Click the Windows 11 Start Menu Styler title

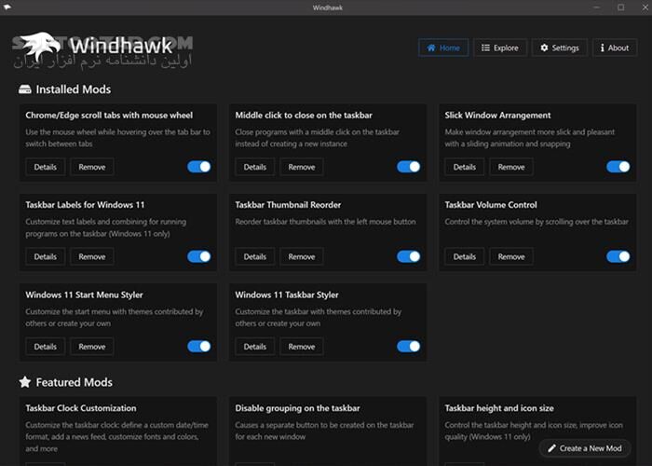[84, 295]
